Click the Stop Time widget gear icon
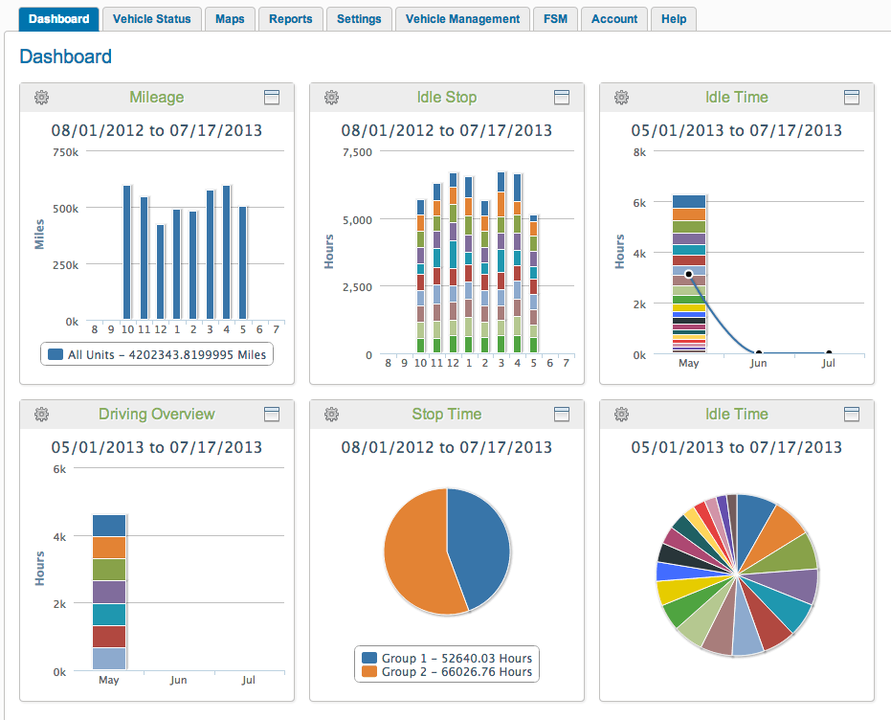891x720 pixels. tap(331, 415)
